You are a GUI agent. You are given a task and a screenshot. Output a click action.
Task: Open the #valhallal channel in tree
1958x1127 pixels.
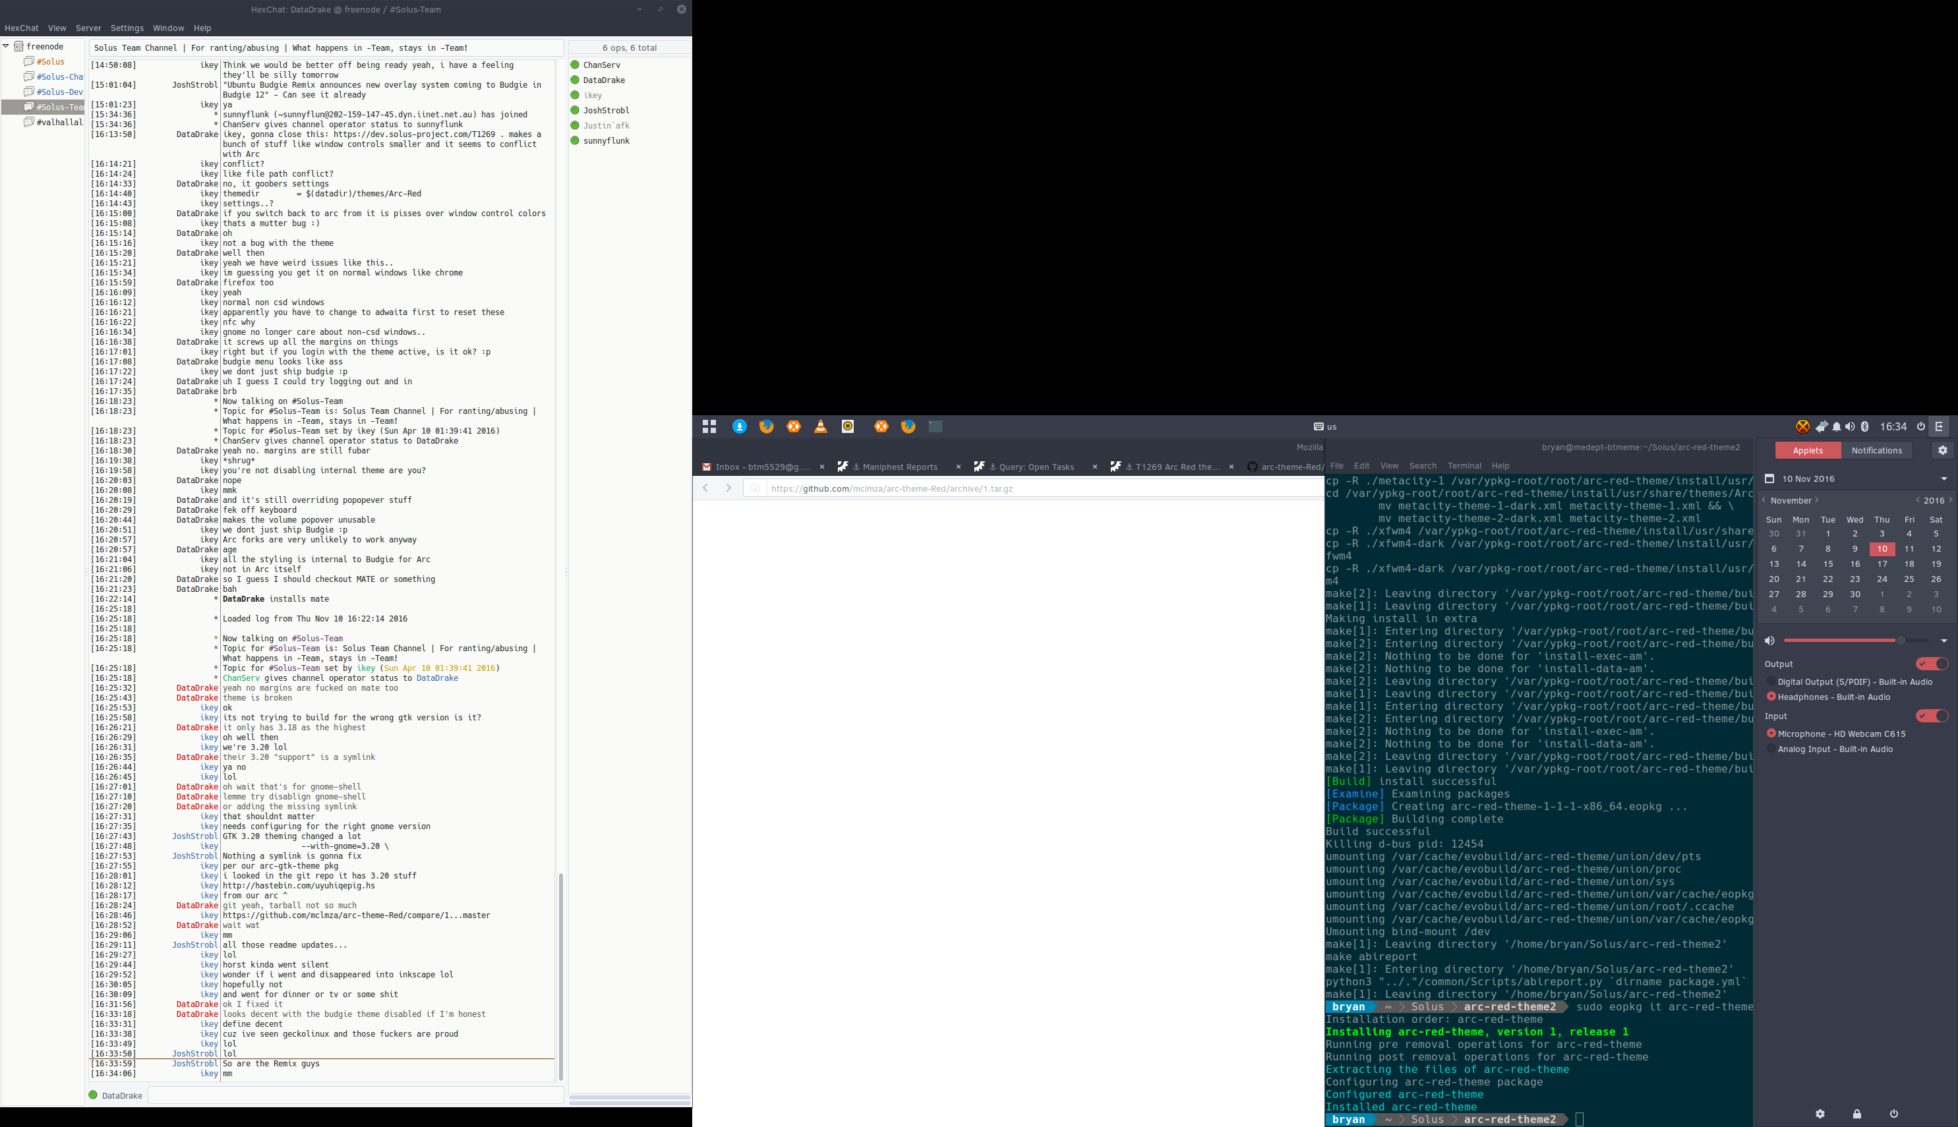point(53,121)
